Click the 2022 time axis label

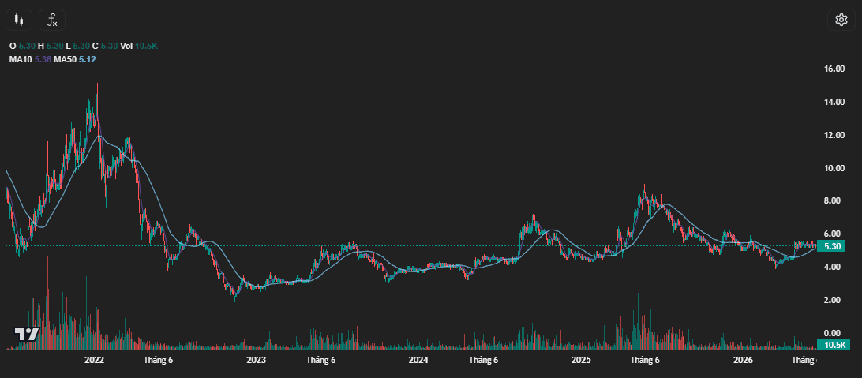(94, 361)
